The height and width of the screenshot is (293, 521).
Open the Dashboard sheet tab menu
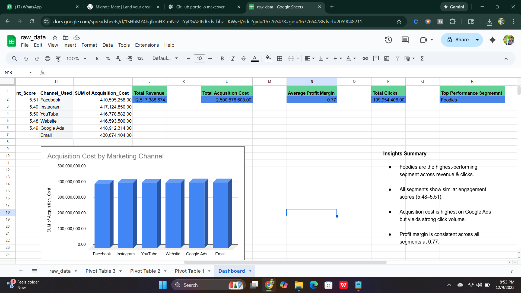coord(250,271)
